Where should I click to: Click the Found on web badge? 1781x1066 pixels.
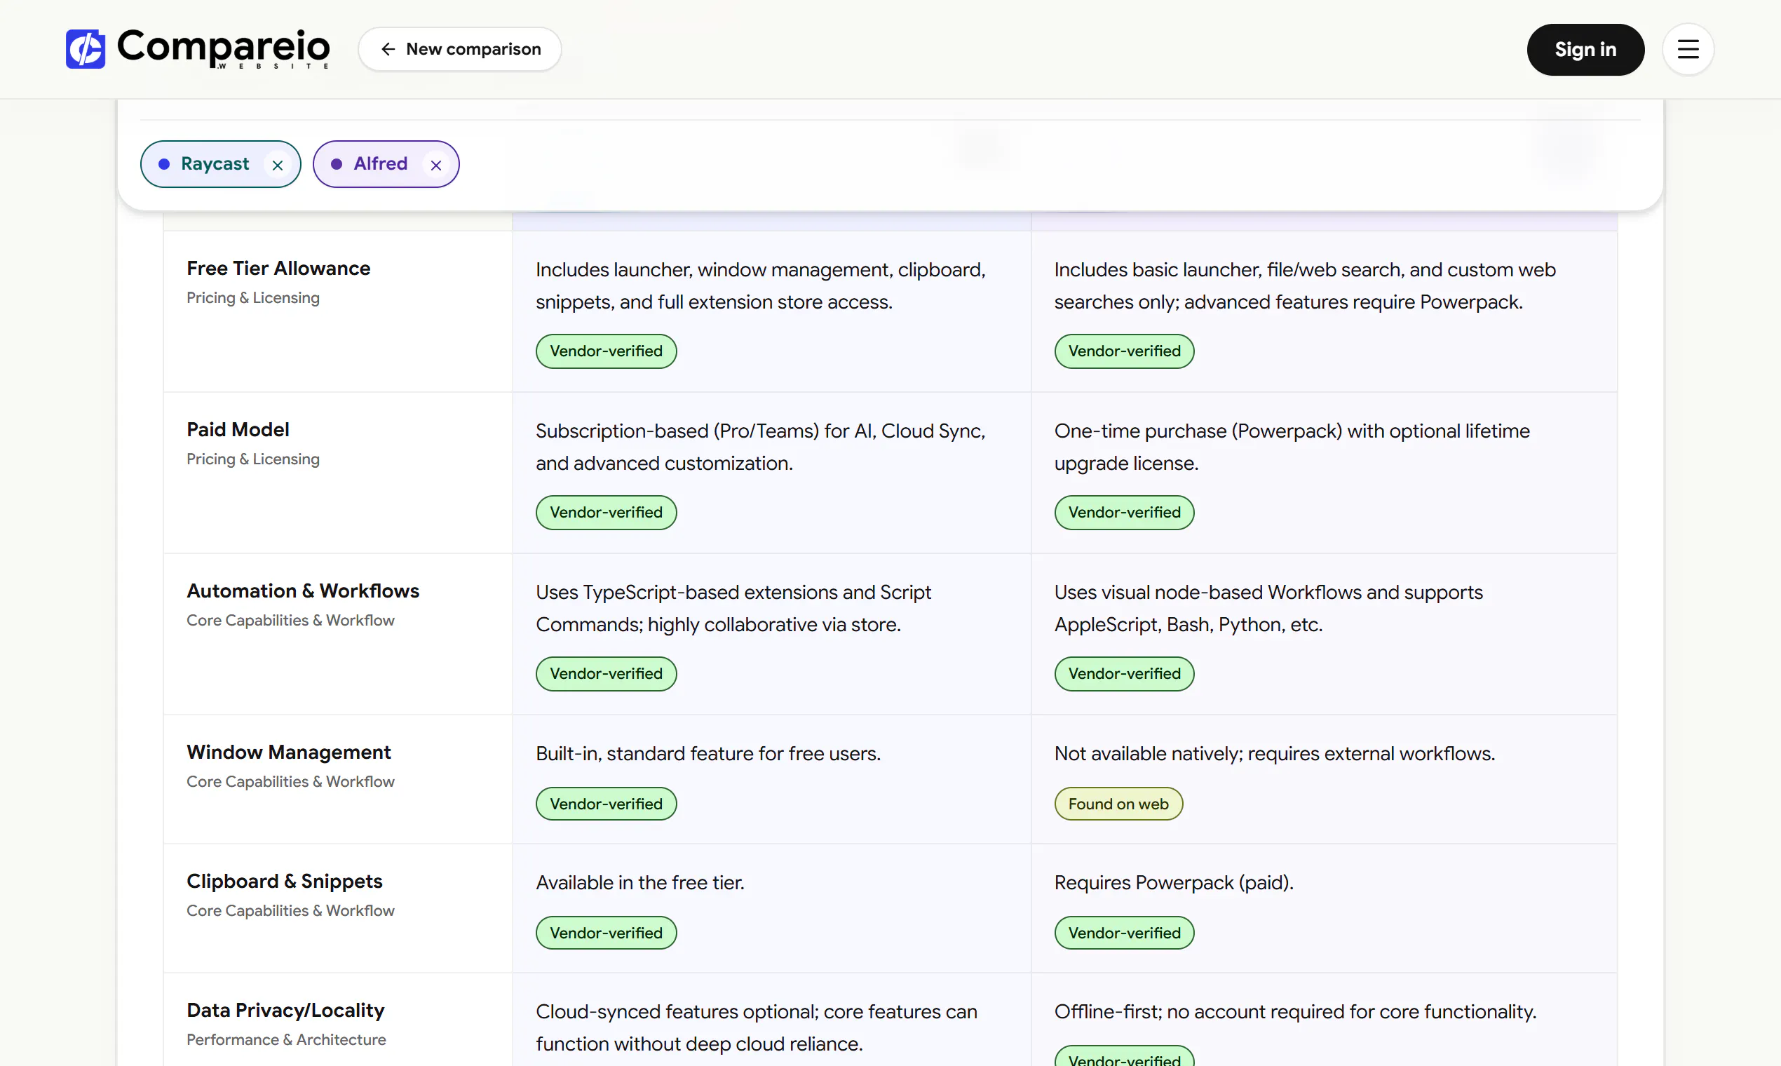coord(1118,804)
